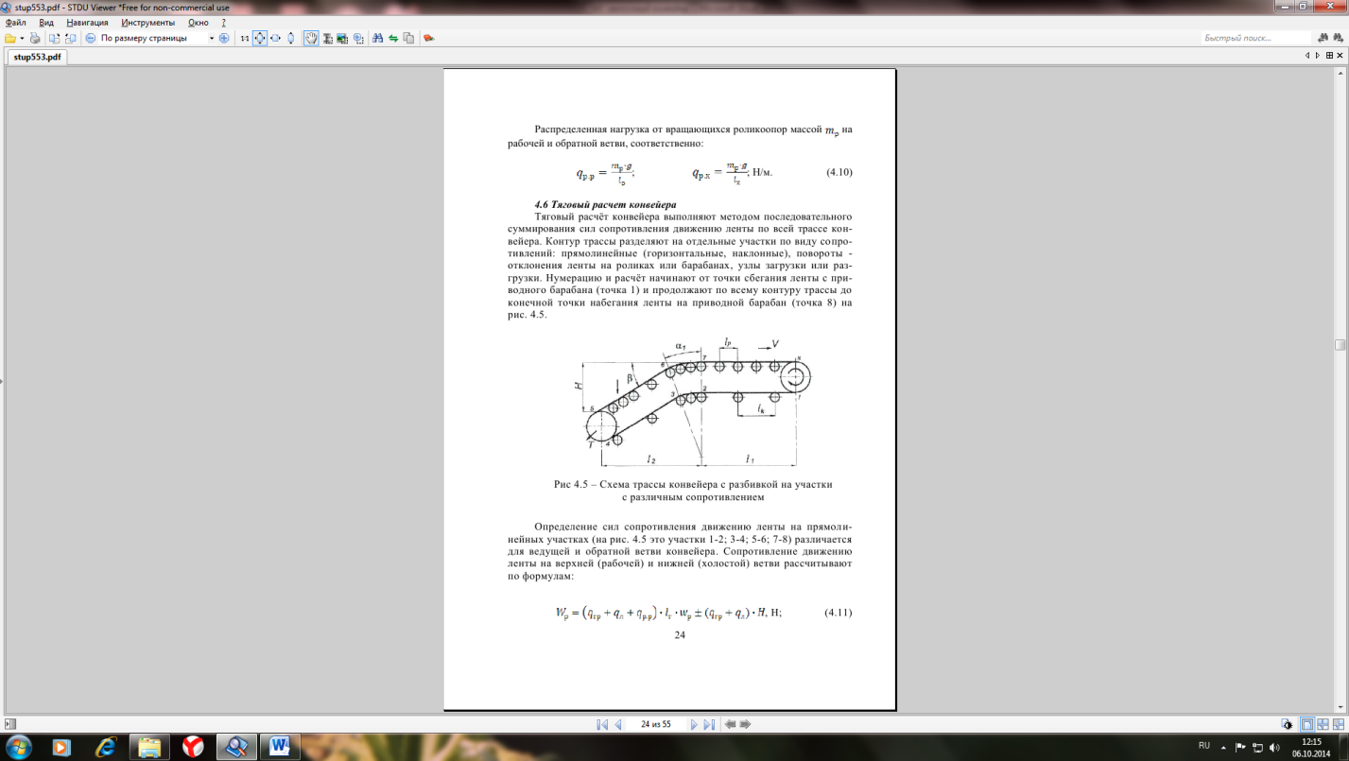Open the ? help menu
The width and height of the screenshot is (1349, 761).
point(223,22)
